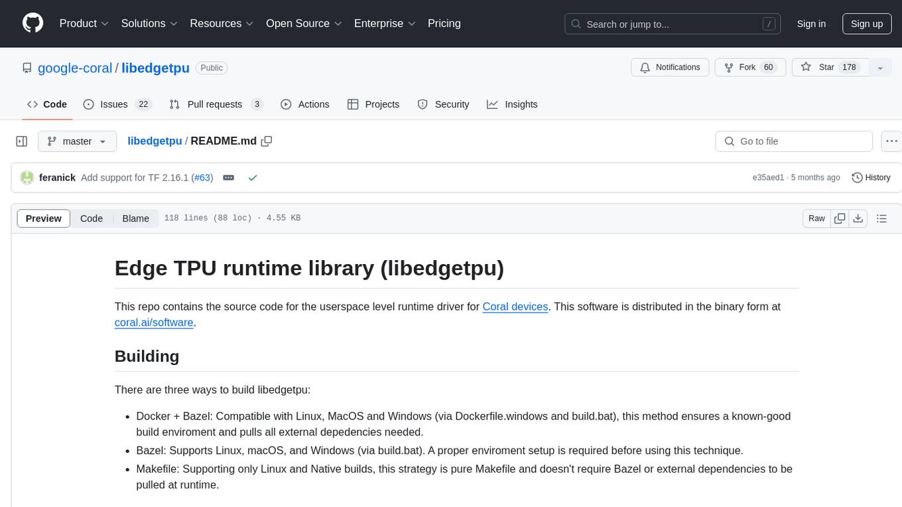Copy the README.md file path
This screenshot has width=902, height=507.
coord(267,141)
